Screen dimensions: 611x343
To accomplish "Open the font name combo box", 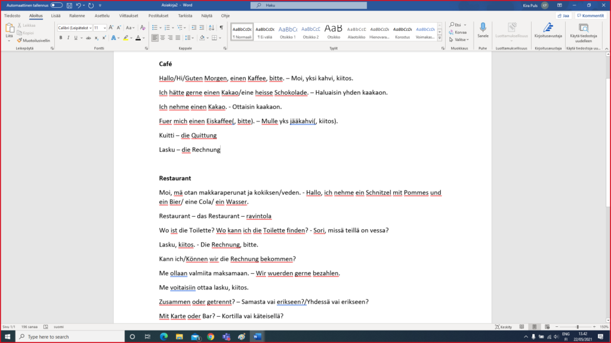I will pyautogui.click(x=75, y=28).
